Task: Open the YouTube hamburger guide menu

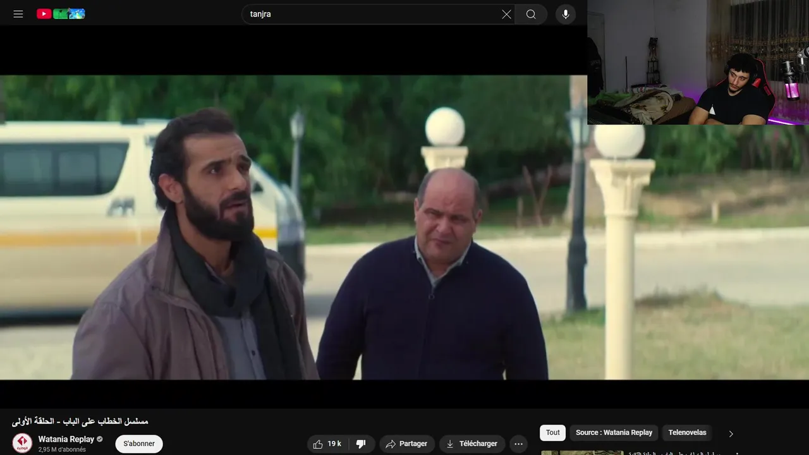Action: pos(18,14)
